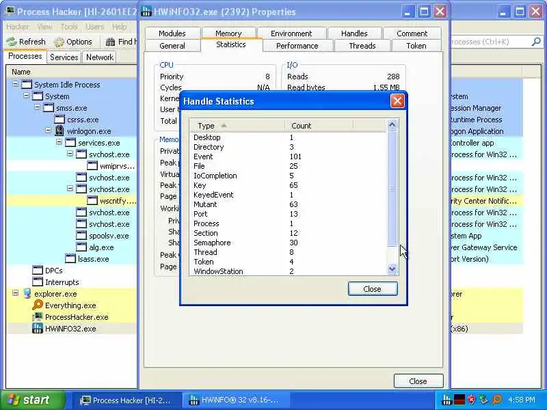Switch to the Network tab in Process Hacker
Viewport: 547px width, 410px height.
point(100,57)
